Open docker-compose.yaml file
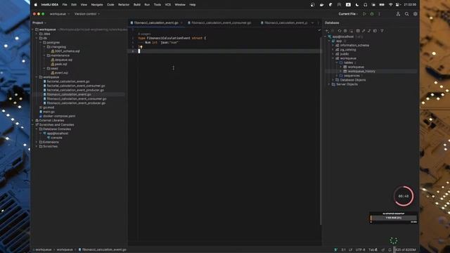The height and width of the screenshot is (253, 450). (x=58, y=116)
